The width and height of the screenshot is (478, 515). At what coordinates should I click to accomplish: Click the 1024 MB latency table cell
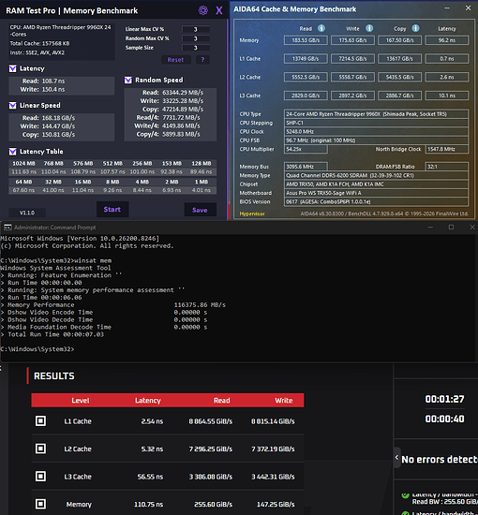(23, 164)
